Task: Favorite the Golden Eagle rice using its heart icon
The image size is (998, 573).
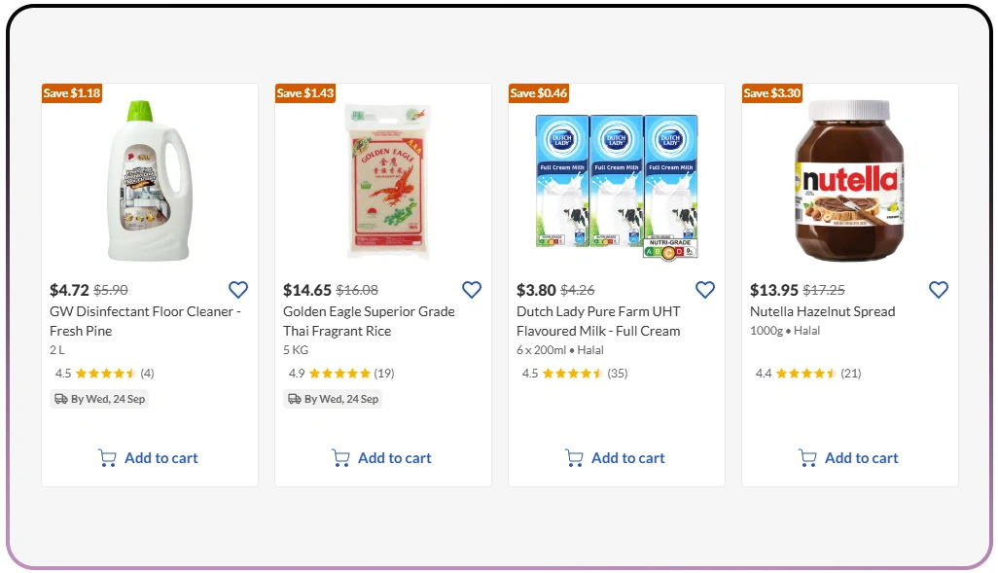Action: (x=472, y=289)
